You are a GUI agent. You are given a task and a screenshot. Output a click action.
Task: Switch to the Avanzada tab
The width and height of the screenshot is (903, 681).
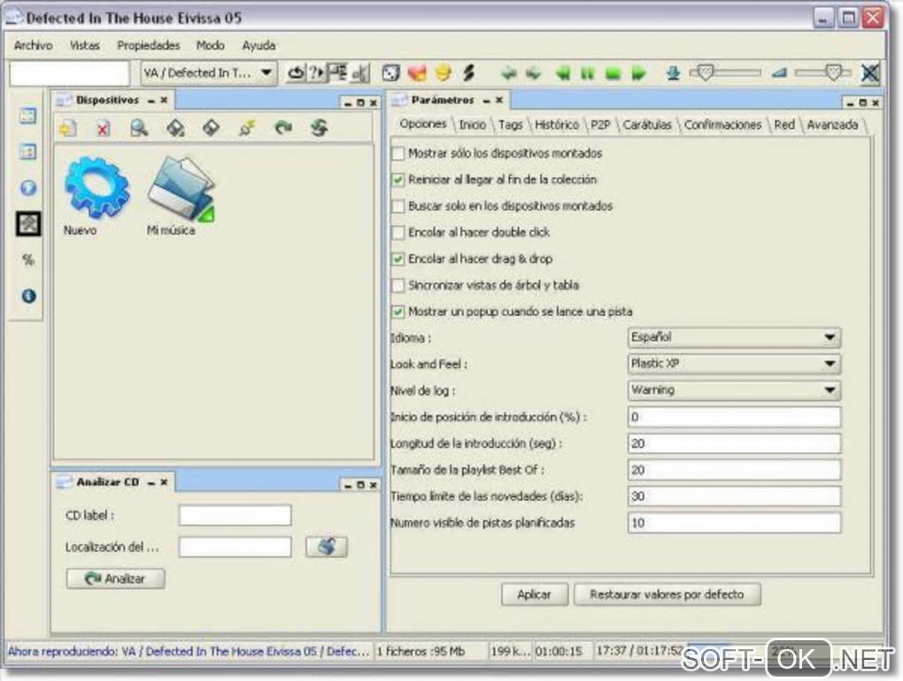[x=832, y=125]
